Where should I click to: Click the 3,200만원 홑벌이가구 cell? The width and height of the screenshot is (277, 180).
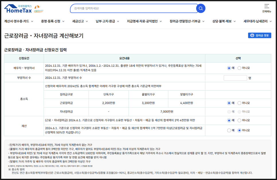coord(148,103)
